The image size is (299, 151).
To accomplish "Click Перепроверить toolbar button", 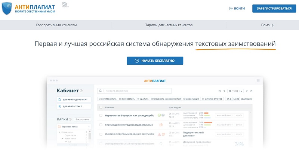I will (108, 99).
